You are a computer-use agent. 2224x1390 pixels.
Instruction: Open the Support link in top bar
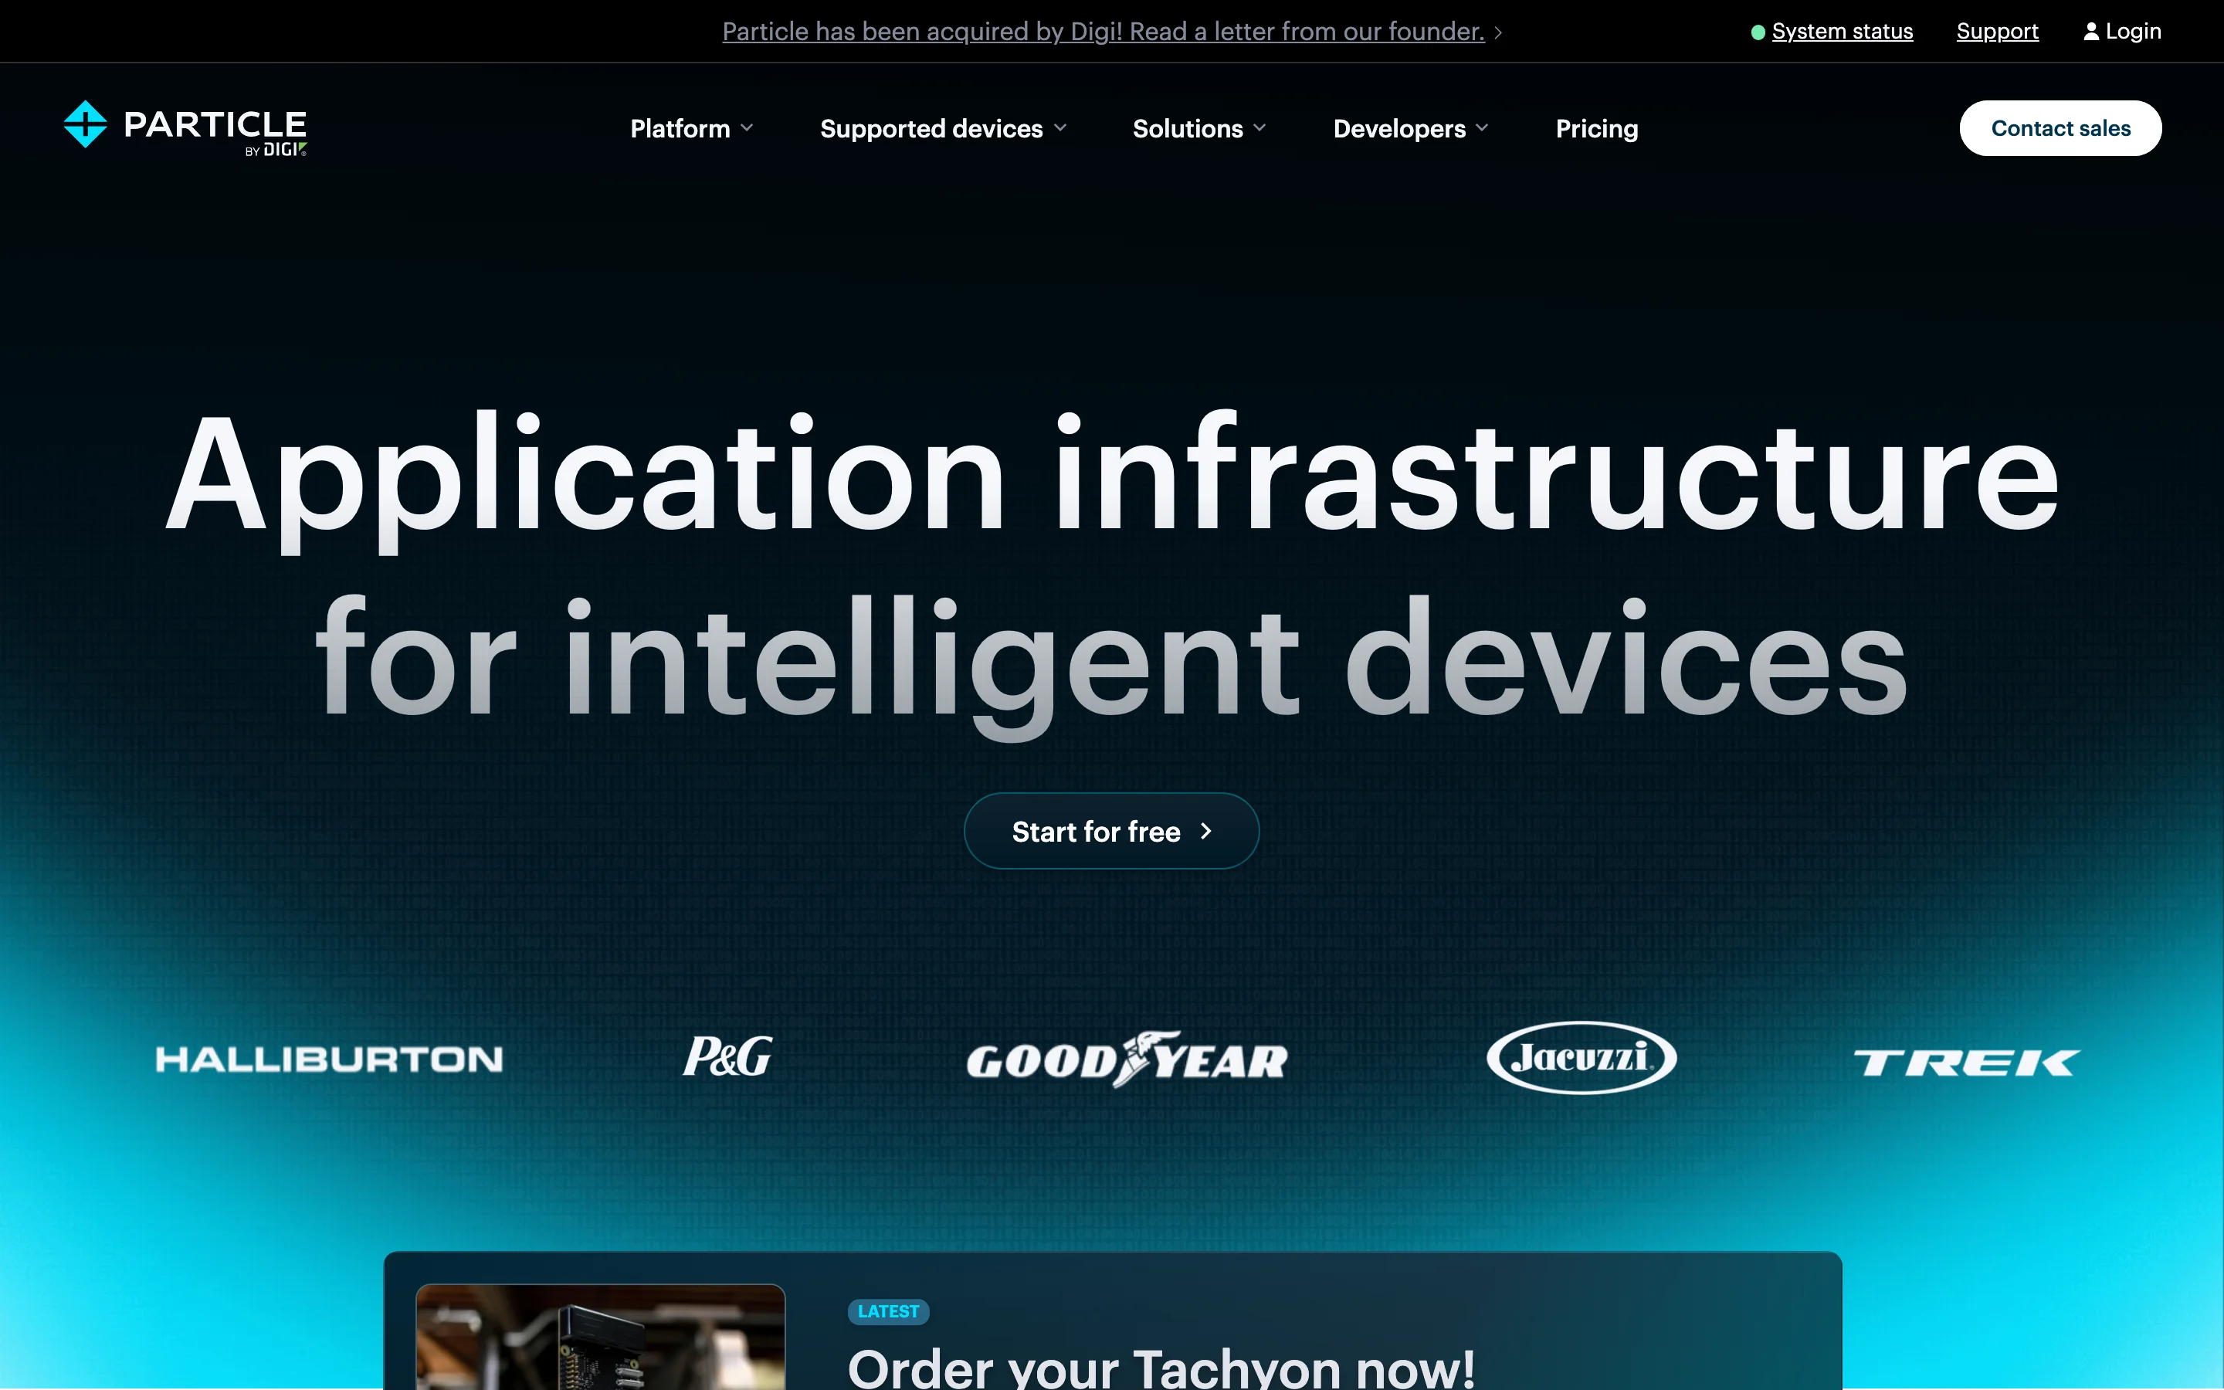click(x=1997, y=31)
